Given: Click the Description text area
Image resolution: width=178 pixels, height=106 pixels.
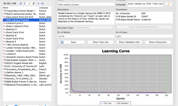Looking at the screenshot, I should point(86,18).
